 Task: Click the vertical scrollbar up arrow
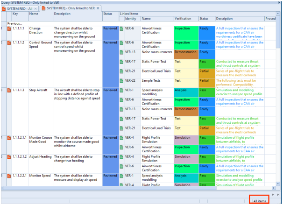tap(278, 14)
